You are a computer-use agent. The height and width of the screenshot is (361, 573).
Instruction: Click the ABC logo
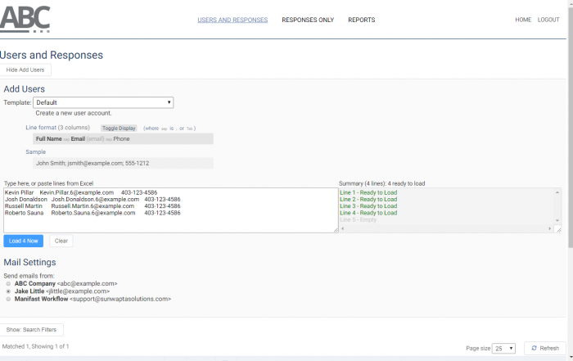(x=25, y=18)
